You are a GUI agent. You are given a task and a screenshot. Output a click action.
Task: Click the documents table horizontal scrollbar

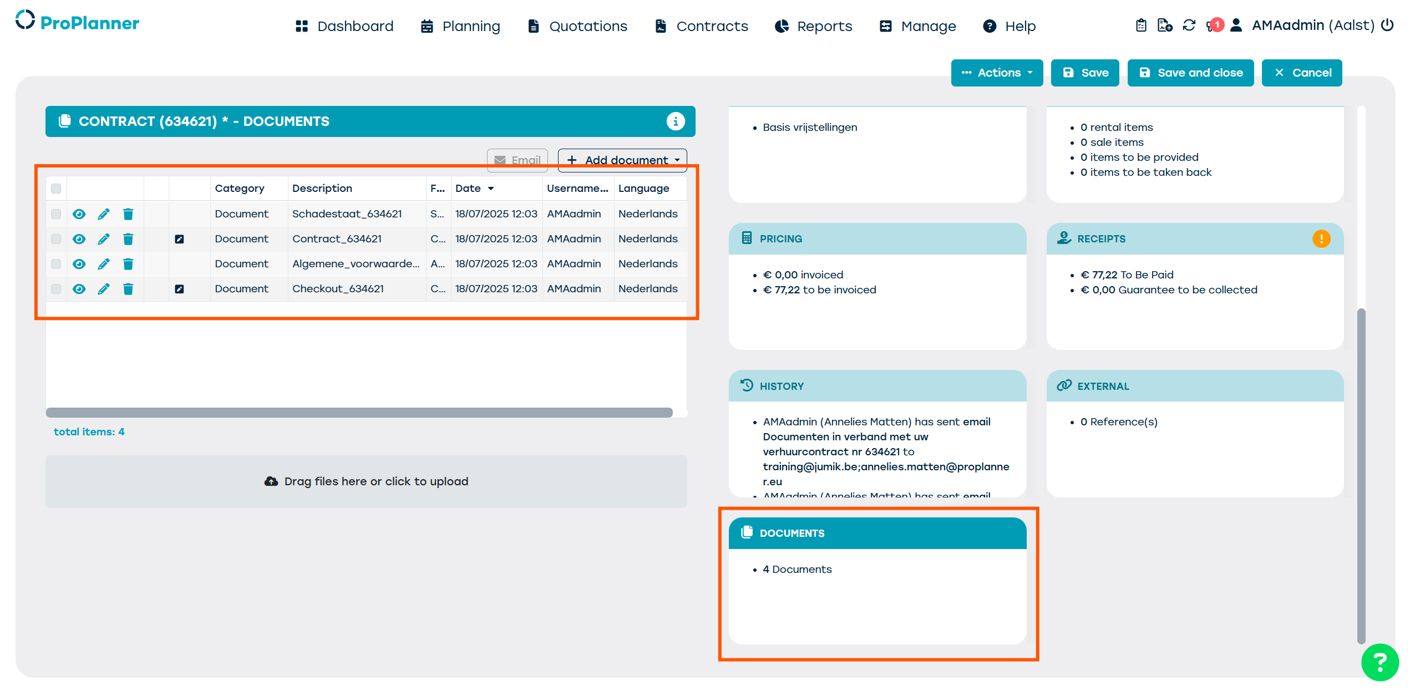[359, 413]
